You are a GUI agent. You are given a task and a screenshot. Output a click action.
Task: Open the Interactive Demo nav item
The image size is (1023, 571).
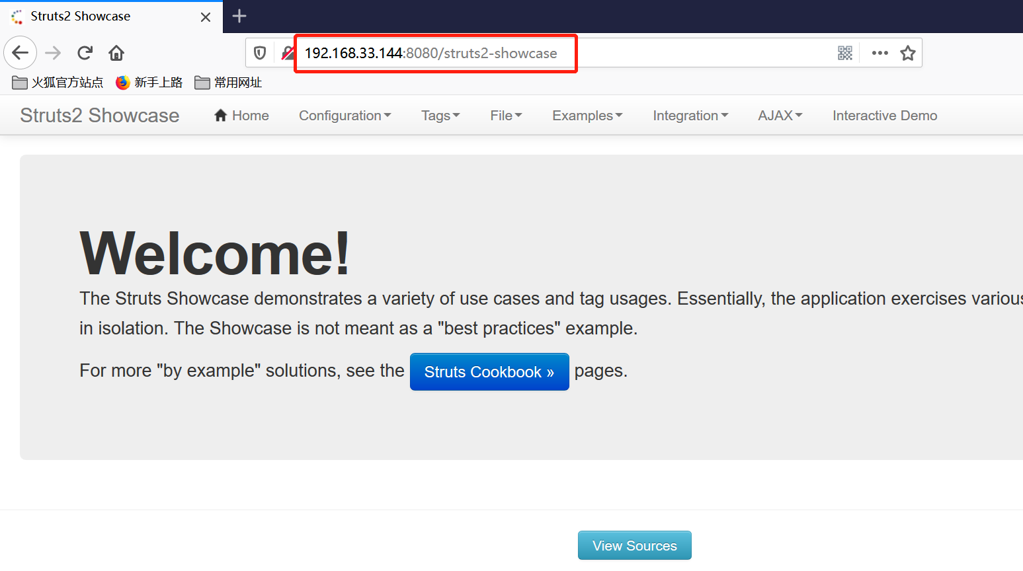tap(885, 116)
